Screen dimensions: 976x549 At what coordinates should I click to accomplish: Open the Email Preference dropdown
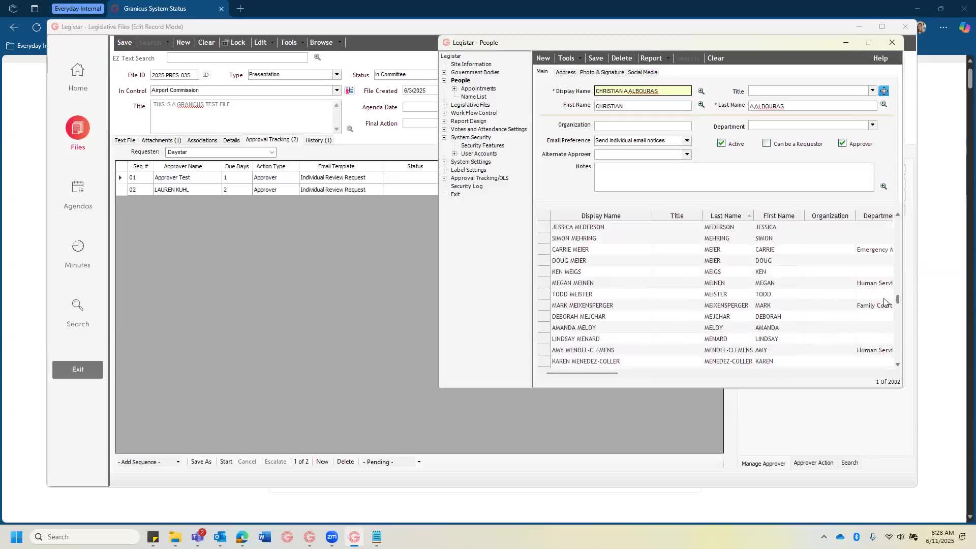[687, 141]
